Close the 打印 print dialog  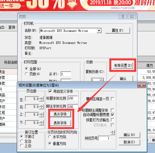coord(132,16)
